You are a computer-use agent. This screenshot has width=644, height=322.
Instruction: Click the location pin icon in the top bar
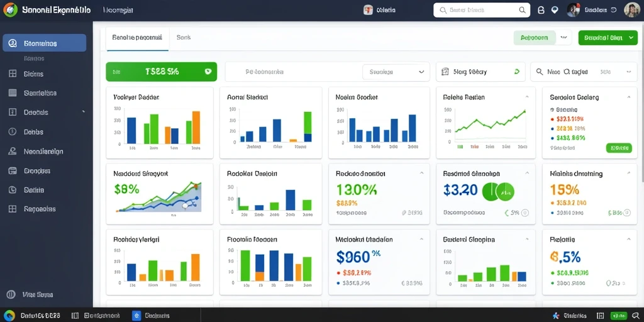[x=555, y=10]
